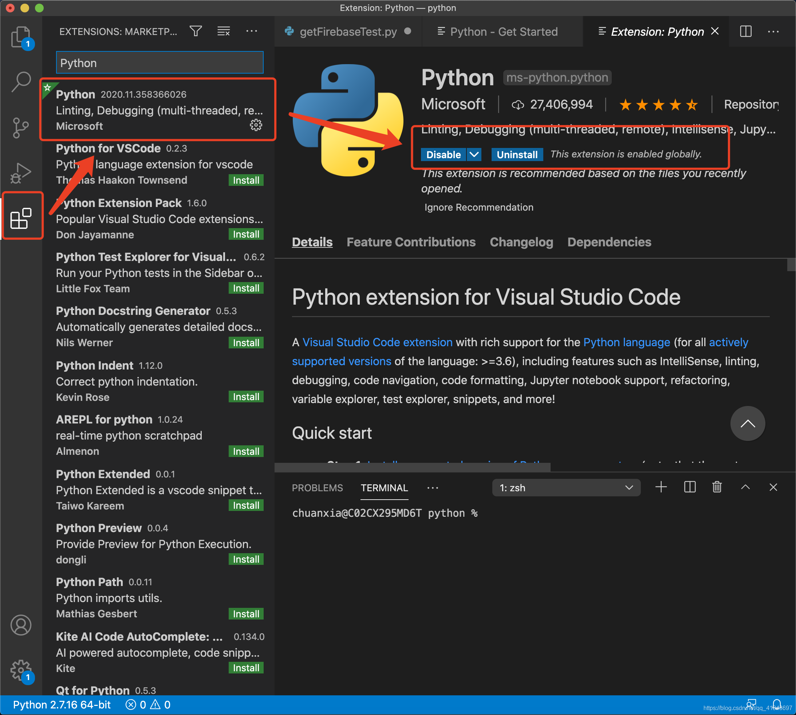Close the terminal panel
The image size is (796, 715).
[x=773, y=487]
